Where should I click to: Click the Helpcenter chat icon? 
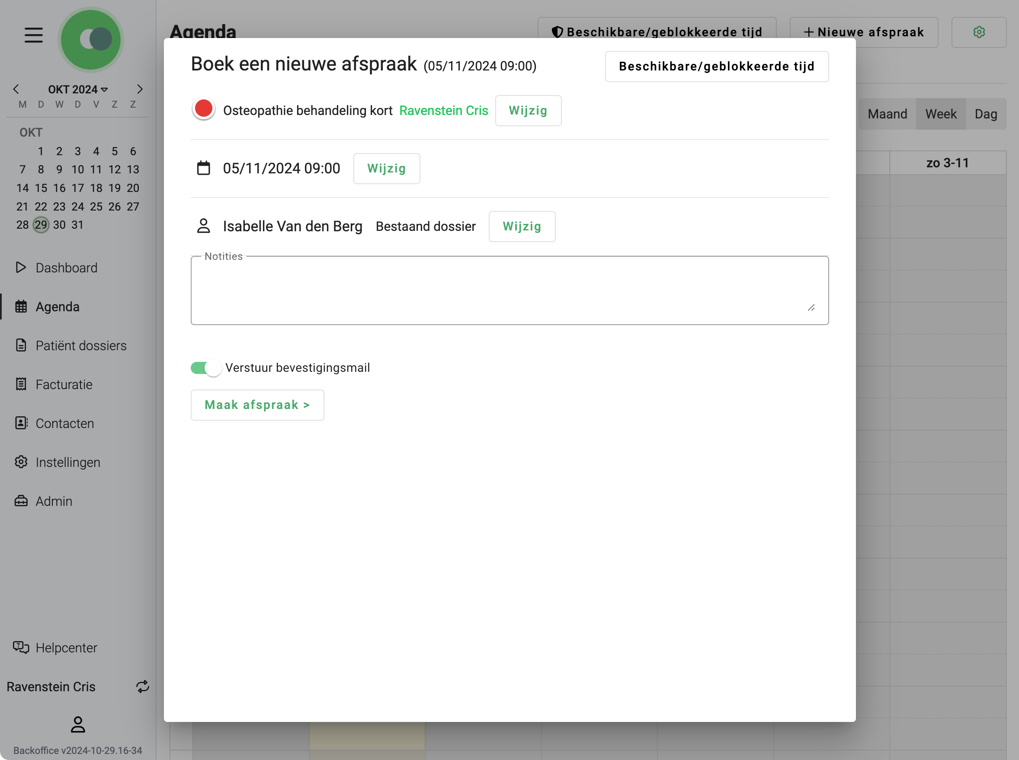[x=21, y=647]
